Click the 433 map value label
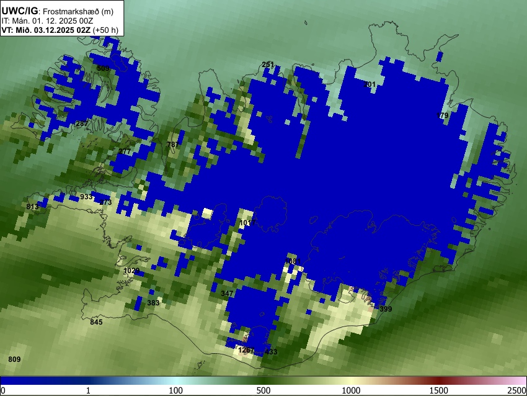This screenshot has width=527, height=396. pyautogui.click(x=271, y=352)
